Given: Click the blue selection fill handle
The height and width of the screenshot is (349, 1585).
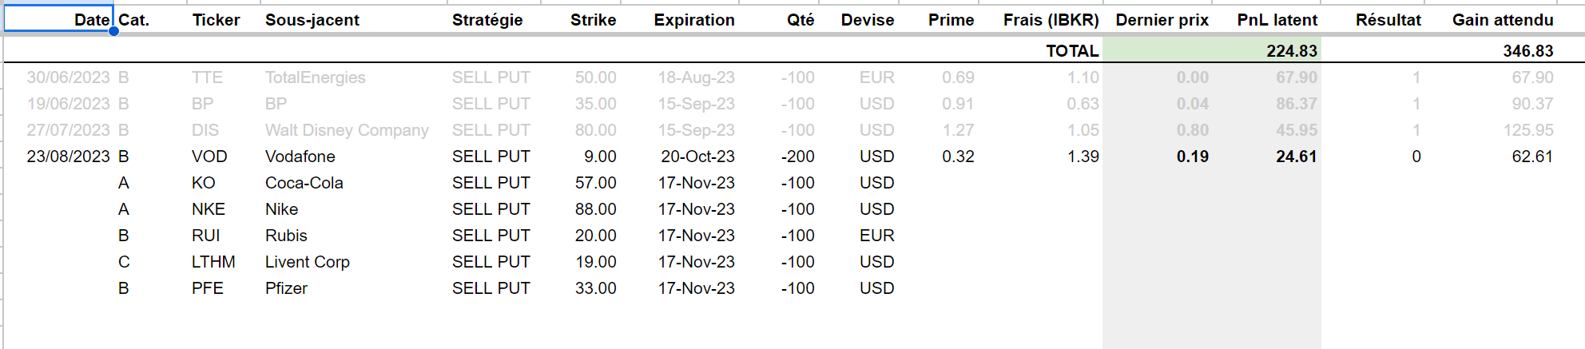Looking at the screenshot, I should (113, 31).
